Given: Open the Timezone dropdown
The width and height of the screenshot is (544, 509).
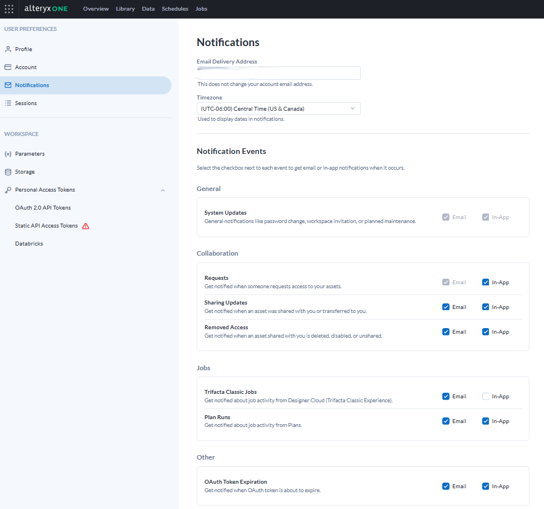Looking at the screenshot, I should click(278, 108).
